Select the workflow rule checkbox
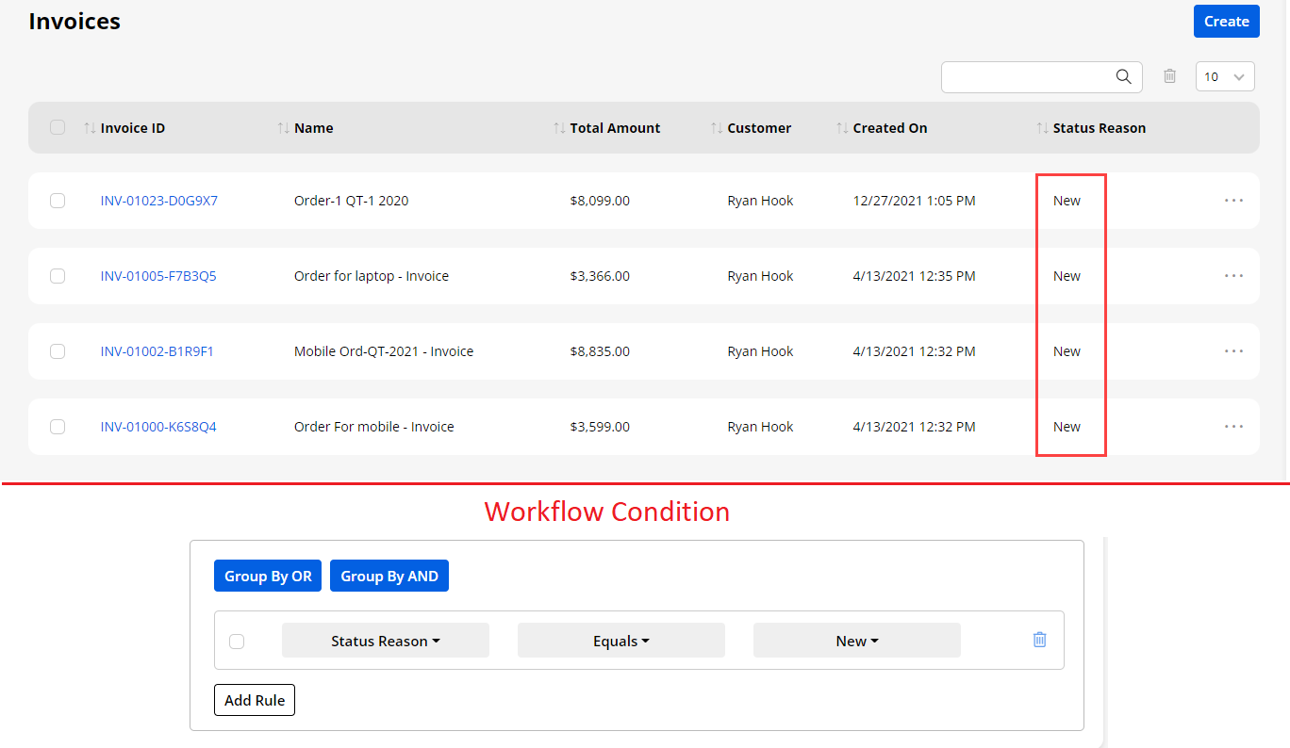The image size is (1290, 748). point(237,642)
